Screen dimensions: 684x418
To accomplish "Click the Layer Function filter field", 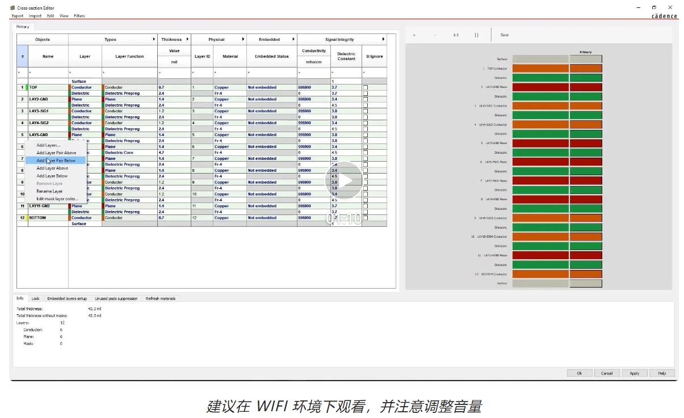I will 129,73.
